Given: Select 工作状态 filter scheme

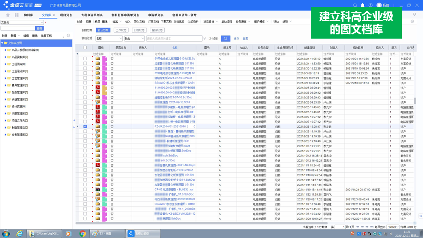Looking at the screenshot, I should tap(121, 30).
